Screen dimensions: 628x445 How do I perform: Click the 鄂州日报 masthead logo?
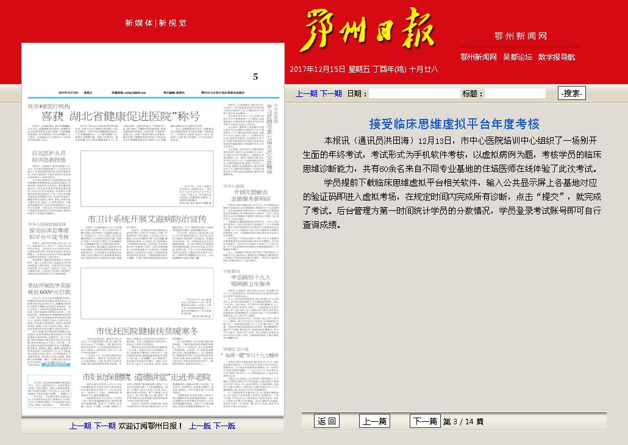pos(367,30)
